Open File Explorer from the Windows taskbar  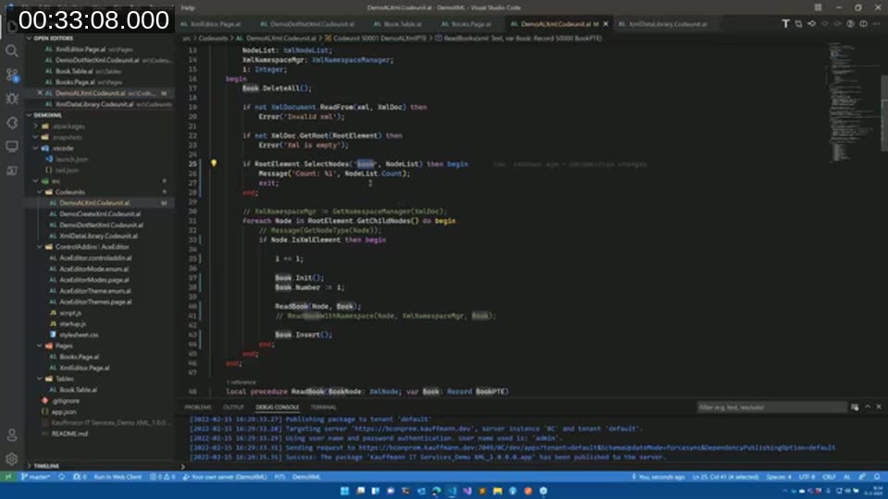[x=498, y=491]
